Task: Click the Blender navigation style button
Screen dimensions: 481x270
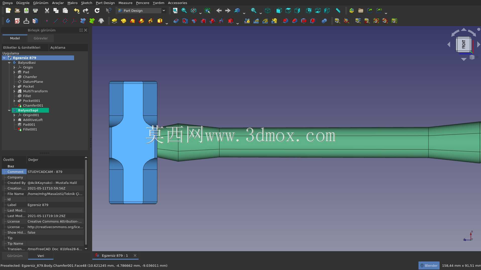Action: point(429,265)
